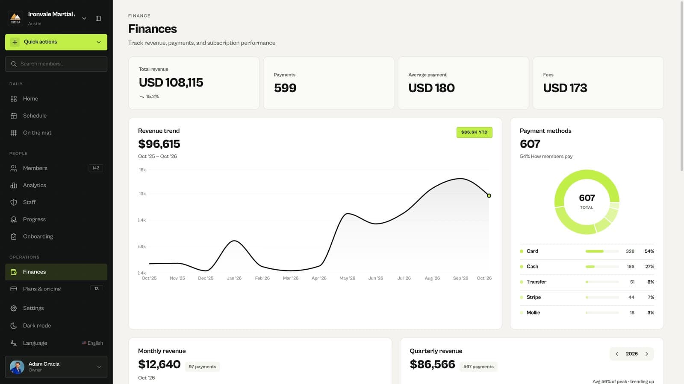Collapse the sidebar panel icon

(x=98, y=18)
